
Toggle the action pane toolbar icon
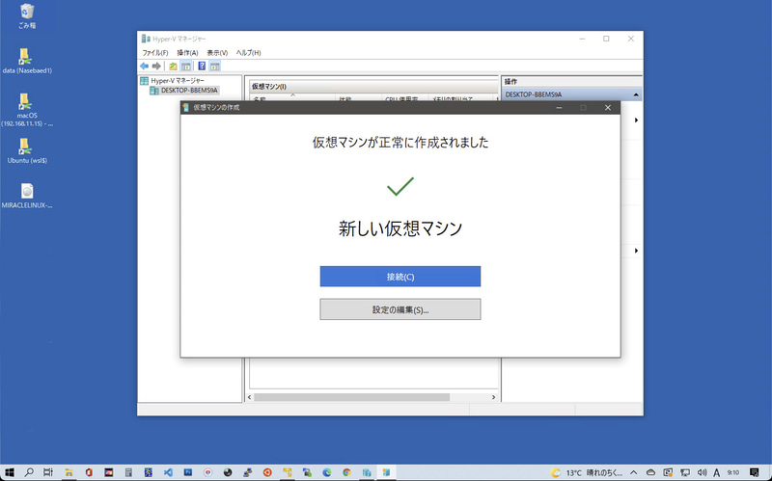pos(214,66)
